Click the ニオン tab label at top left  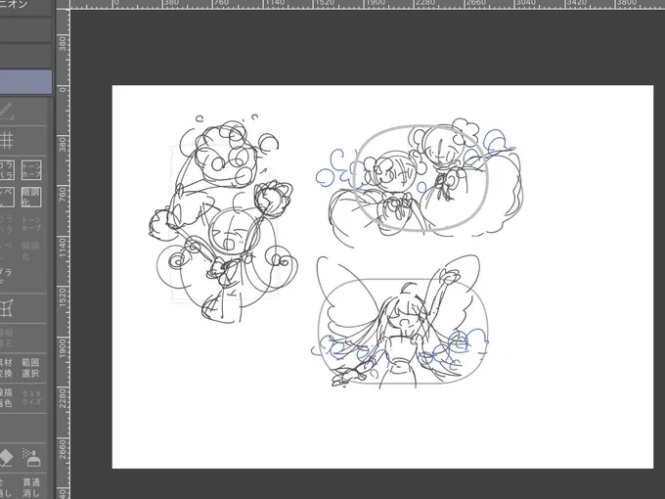[14, 4]
